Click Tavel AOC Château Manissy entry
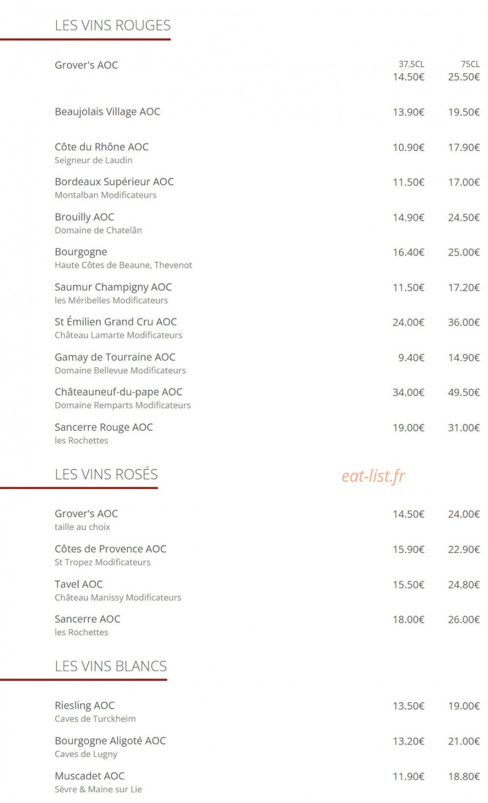 tap(118, 590)
